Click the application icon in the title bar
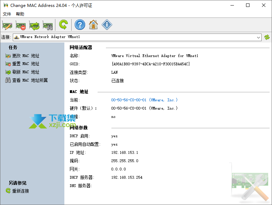Image resolution: width=272 pixels, height=205 pixels. (x=6, y=5)
